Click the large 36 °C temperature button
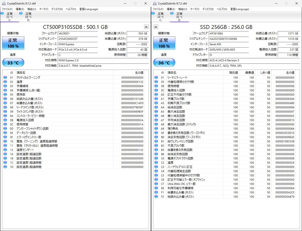The image size is (302, 231). tap(164, 63)
